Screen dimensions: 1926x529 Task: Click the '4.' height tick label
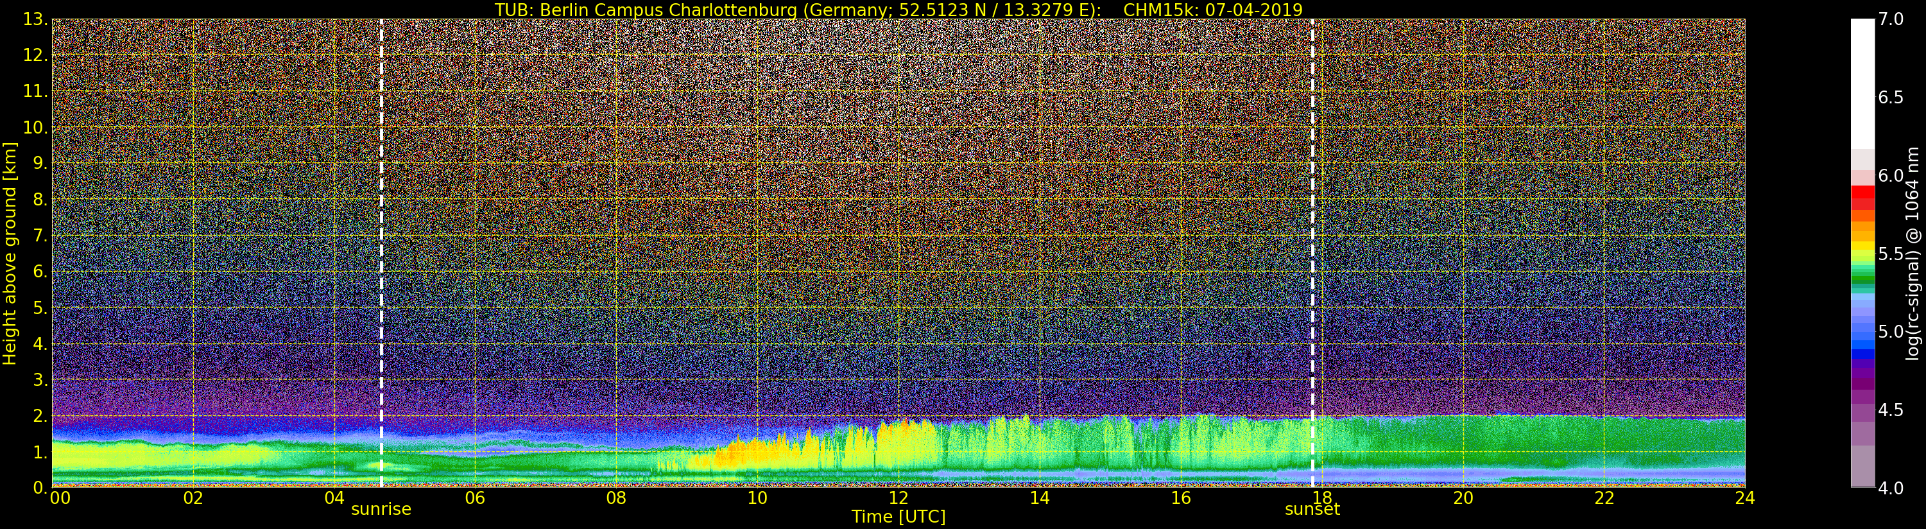pyautogui.click(x=40, y=343)
